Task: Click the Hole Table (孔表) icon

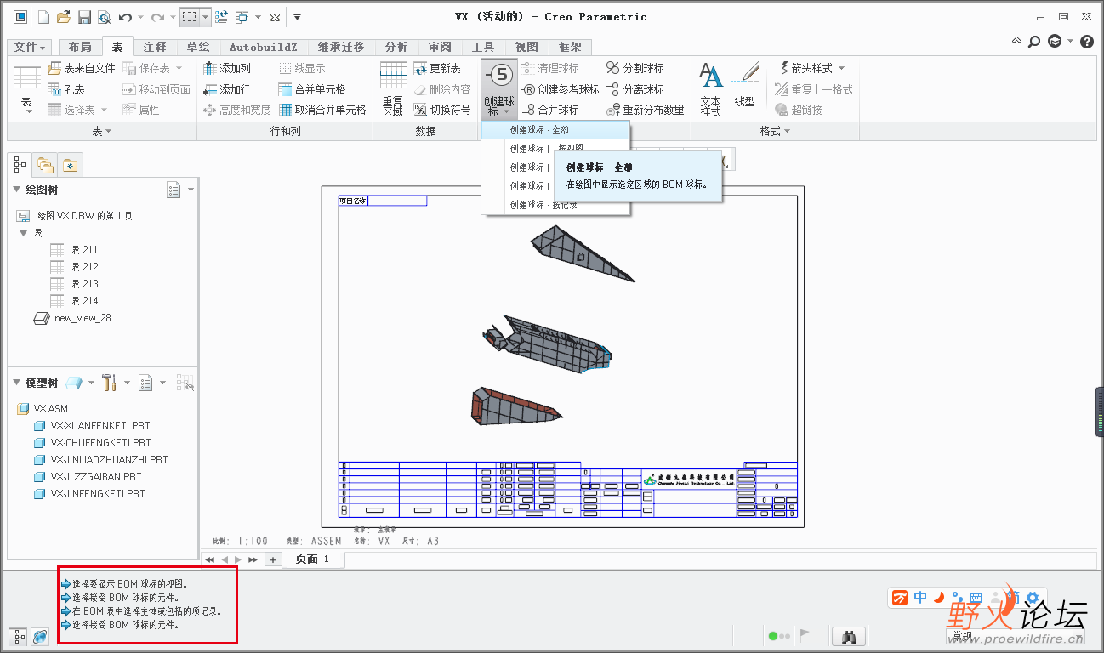Action: (55, 89)
